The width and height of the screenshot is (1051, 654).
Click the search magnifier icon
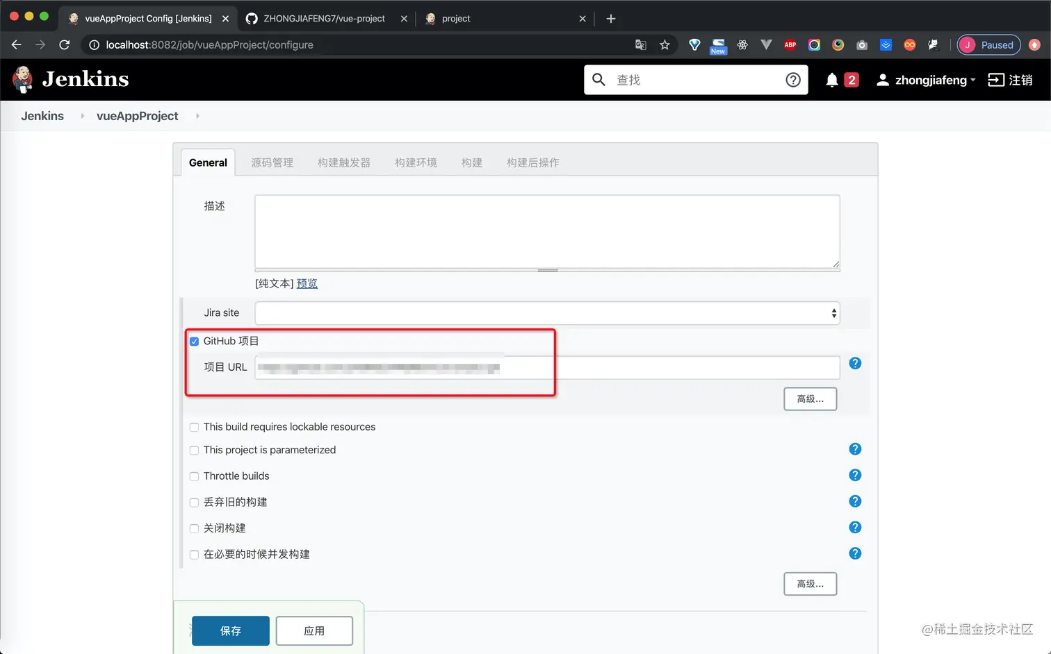click(x=598, y=80)
